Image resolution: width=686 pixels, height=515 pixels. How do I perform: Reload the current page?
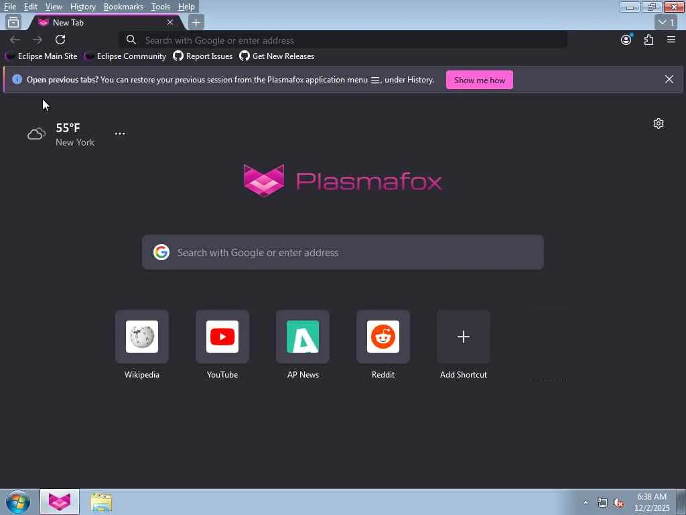point(60,40)
